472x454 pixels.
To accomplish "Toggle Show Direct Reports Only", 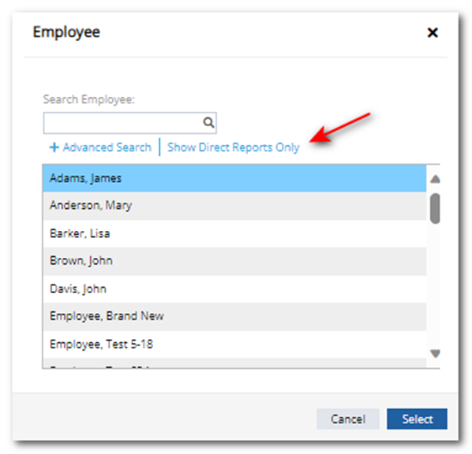I will pyautogui.click(x=234, y=147).
